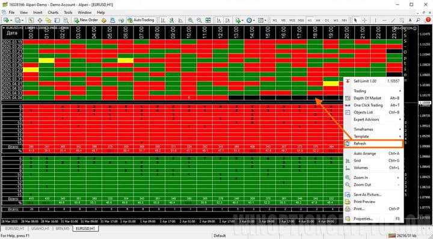Choose Save As Picture entry
Screen dimensions: 433x239
click(x=373, y=195)
